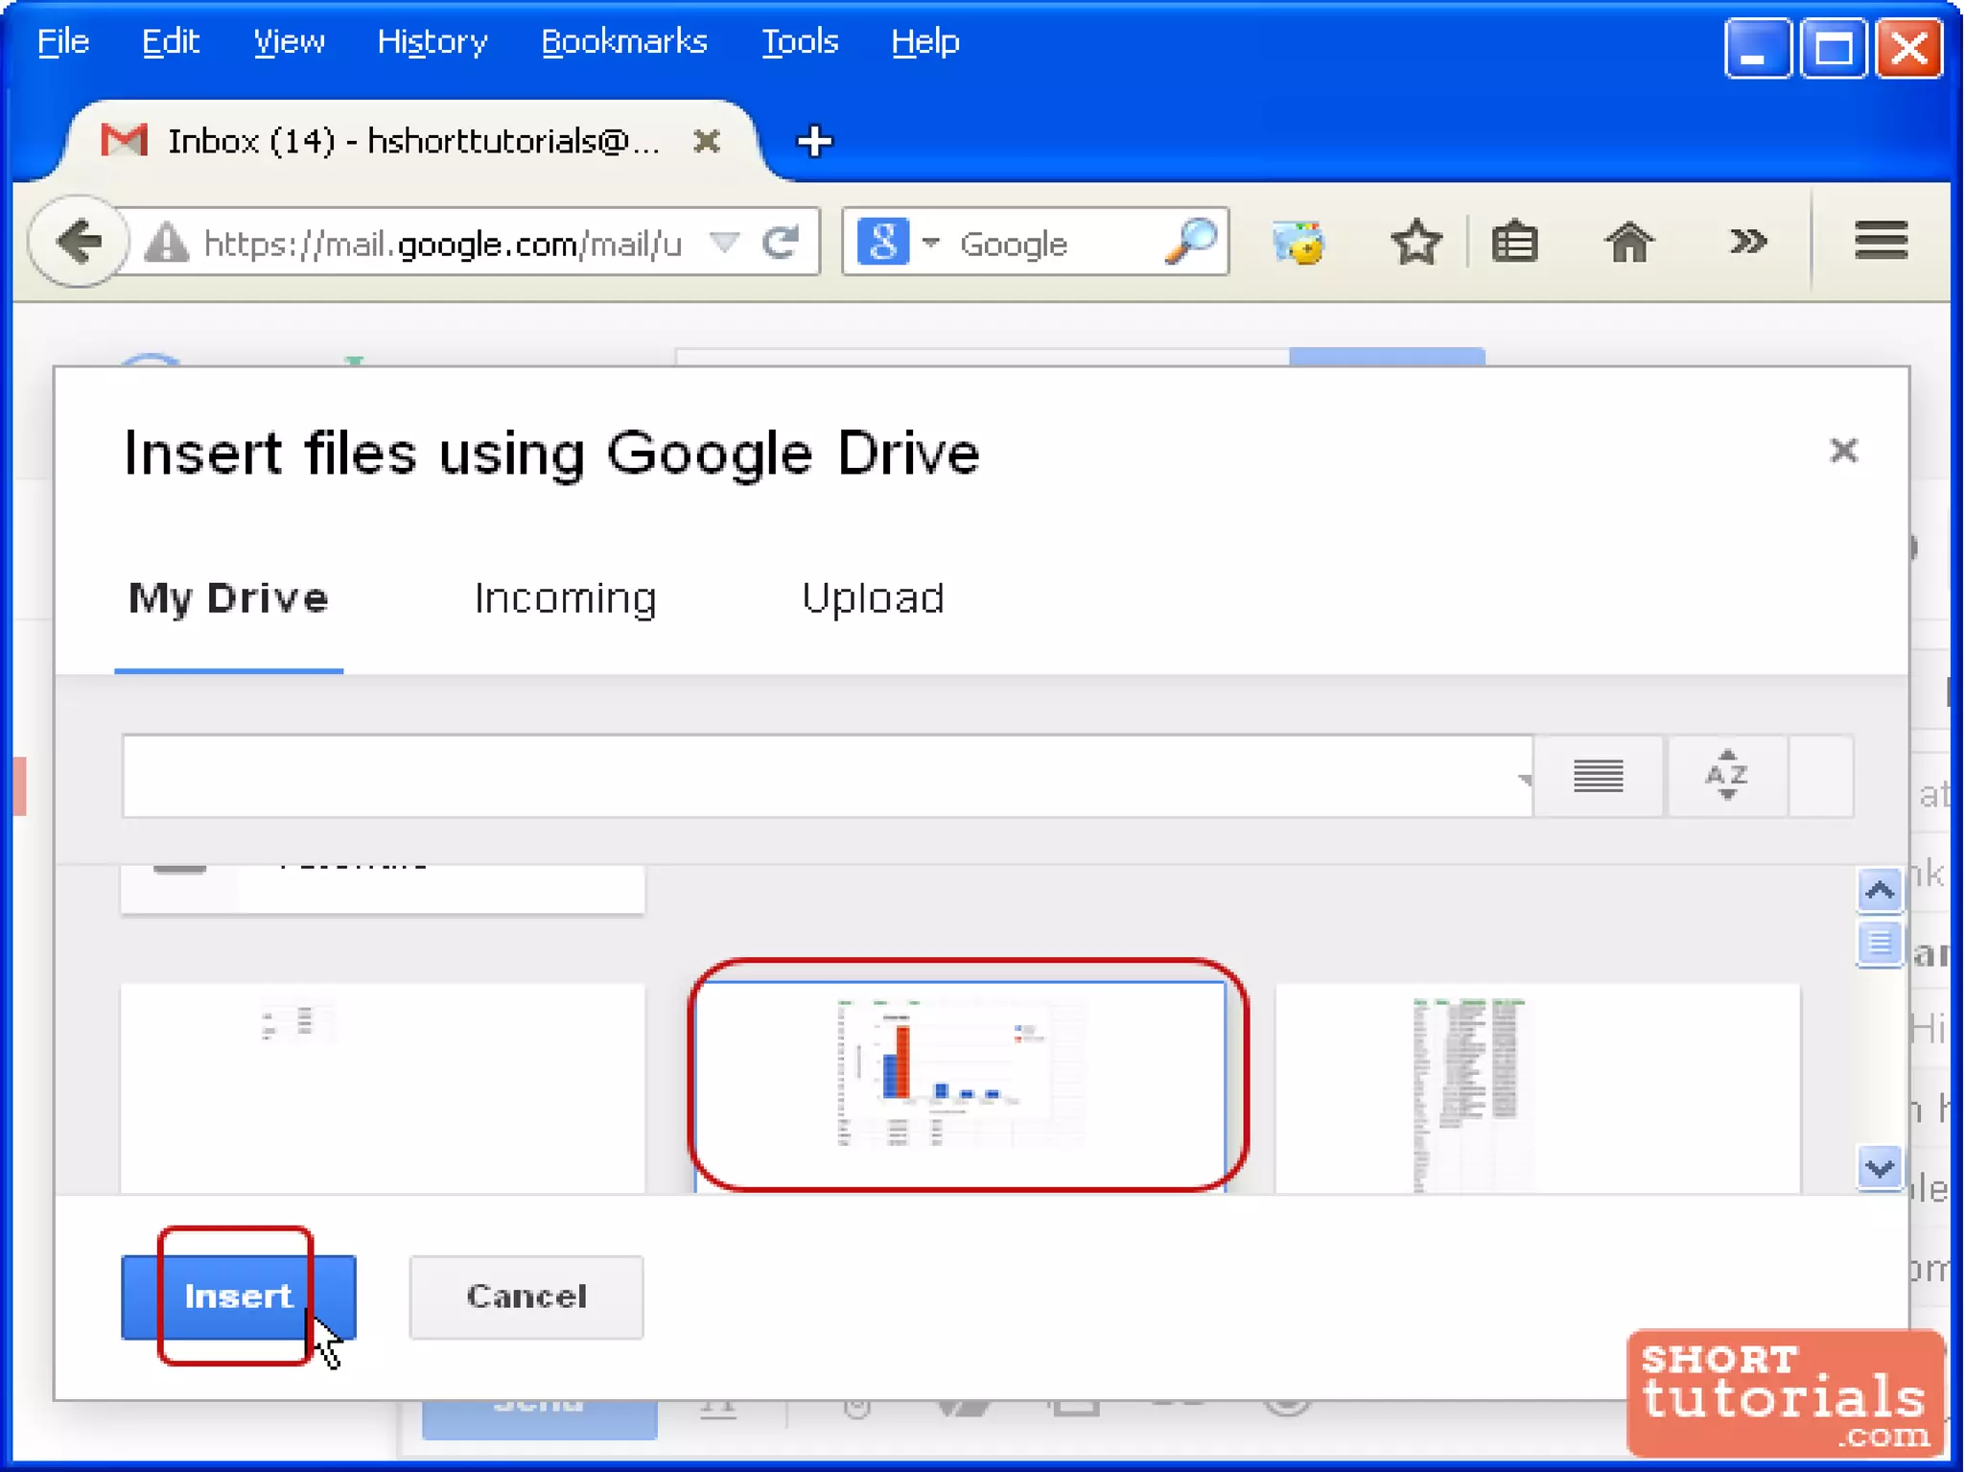
Task: Open the bookmarks list icon
Action: click(1514, 243)
